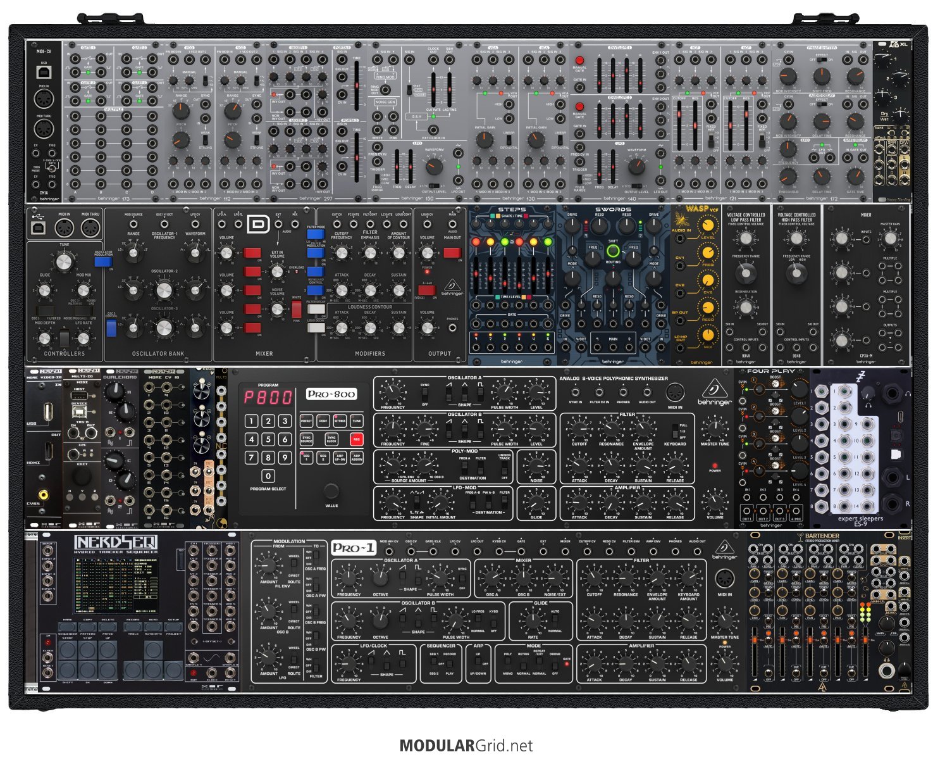Image resolution: width=933 pixels, height=759 pixels.
Task: Flip the Arp Up/Down switch on Pro-1
Action: click(479, 663)
